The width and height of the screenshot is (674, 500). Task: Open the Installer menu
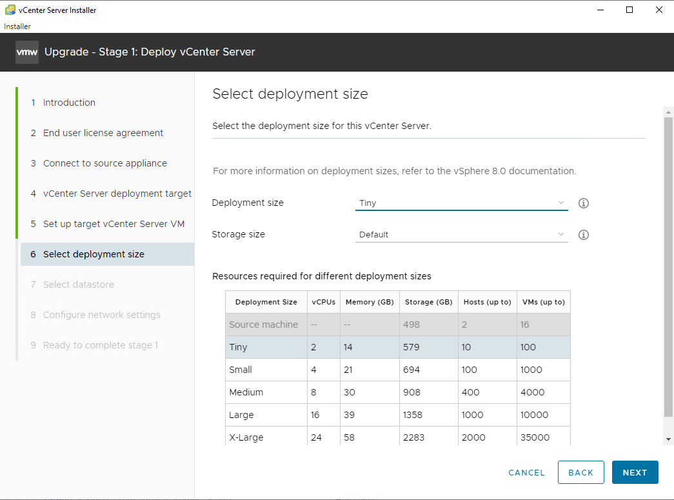tap(17, 26)
